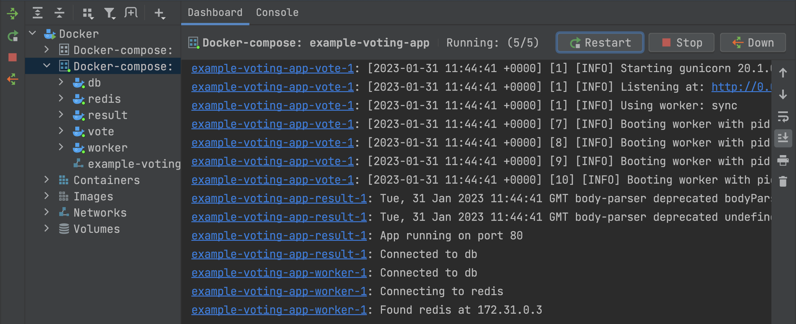Select the Dashboard tab
The image size is (796, 324).
pyautogui.click(x=215, y=13)
